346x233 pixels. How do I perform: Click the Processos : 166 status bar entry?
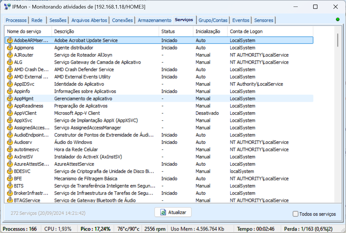tap(20, 229)
